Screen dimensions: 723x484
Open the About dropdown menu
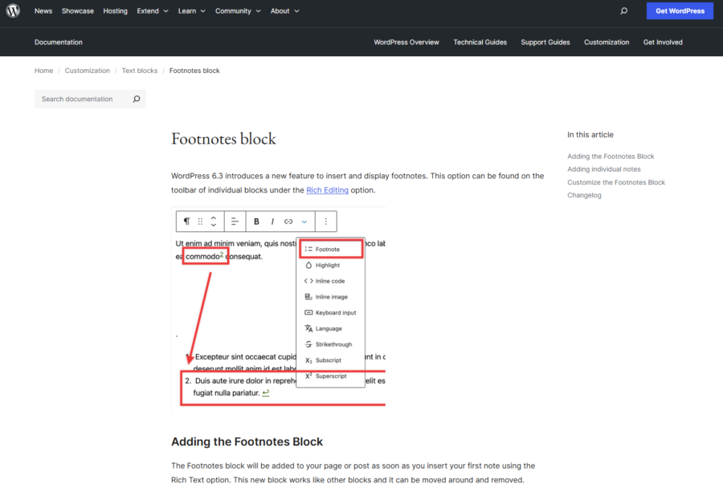tap(284, 11)
